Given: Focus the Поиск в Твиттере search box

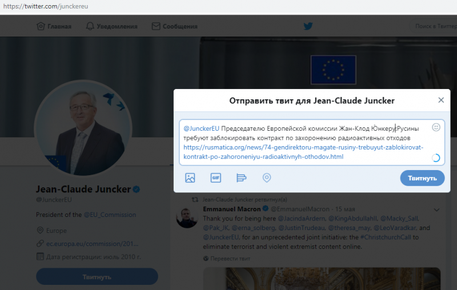Looking at the screenshot, I should (x=434, y=26).
